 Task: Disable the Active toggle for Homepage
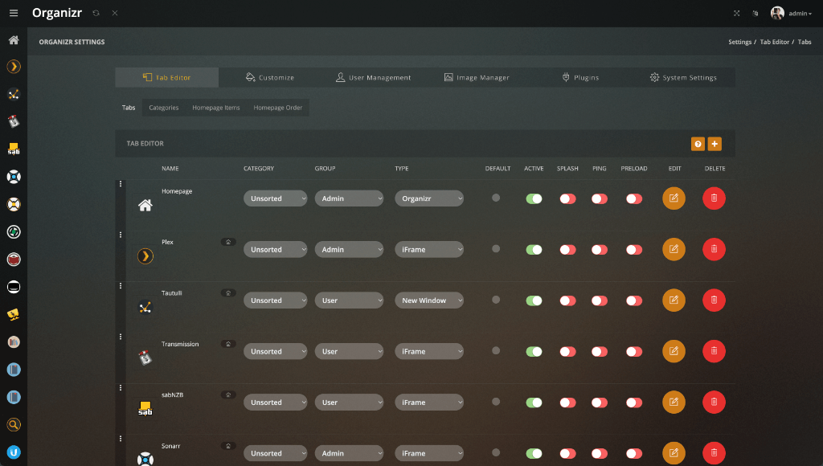coord(534,198)
